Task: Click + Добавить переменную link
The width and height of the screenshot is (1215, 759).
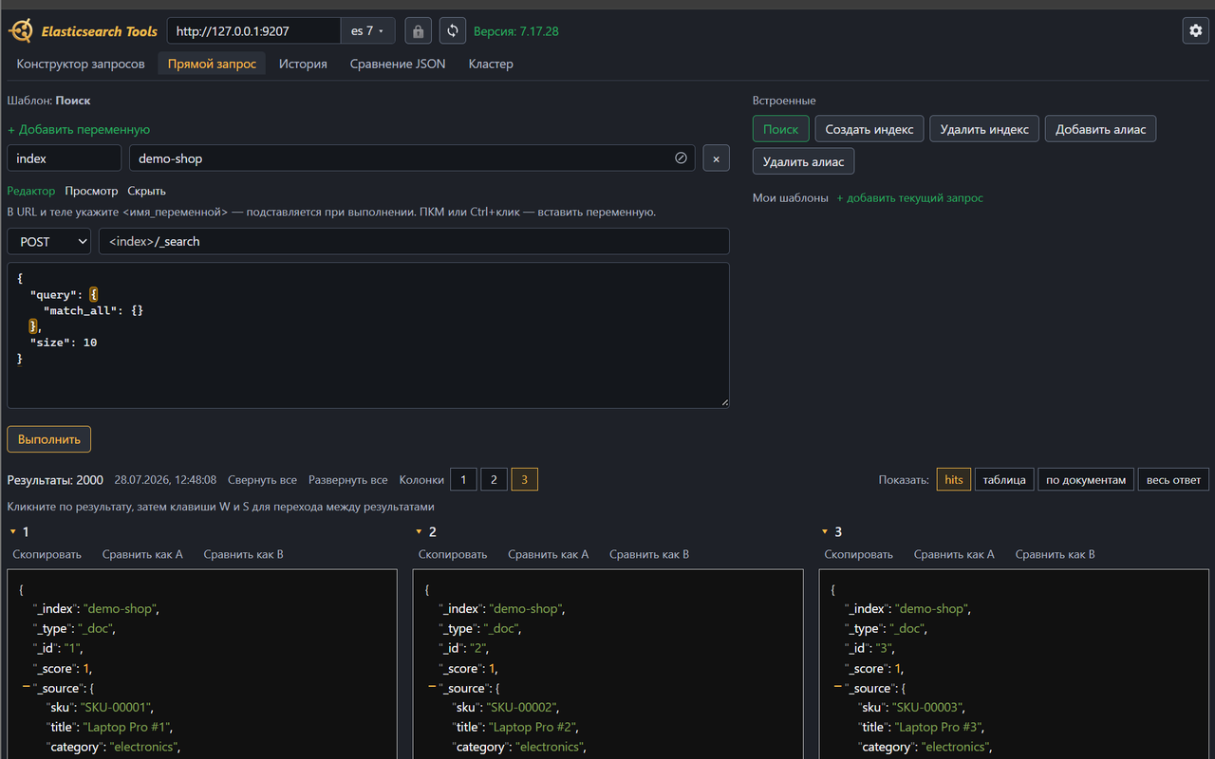Action: [x=79, y=129]
